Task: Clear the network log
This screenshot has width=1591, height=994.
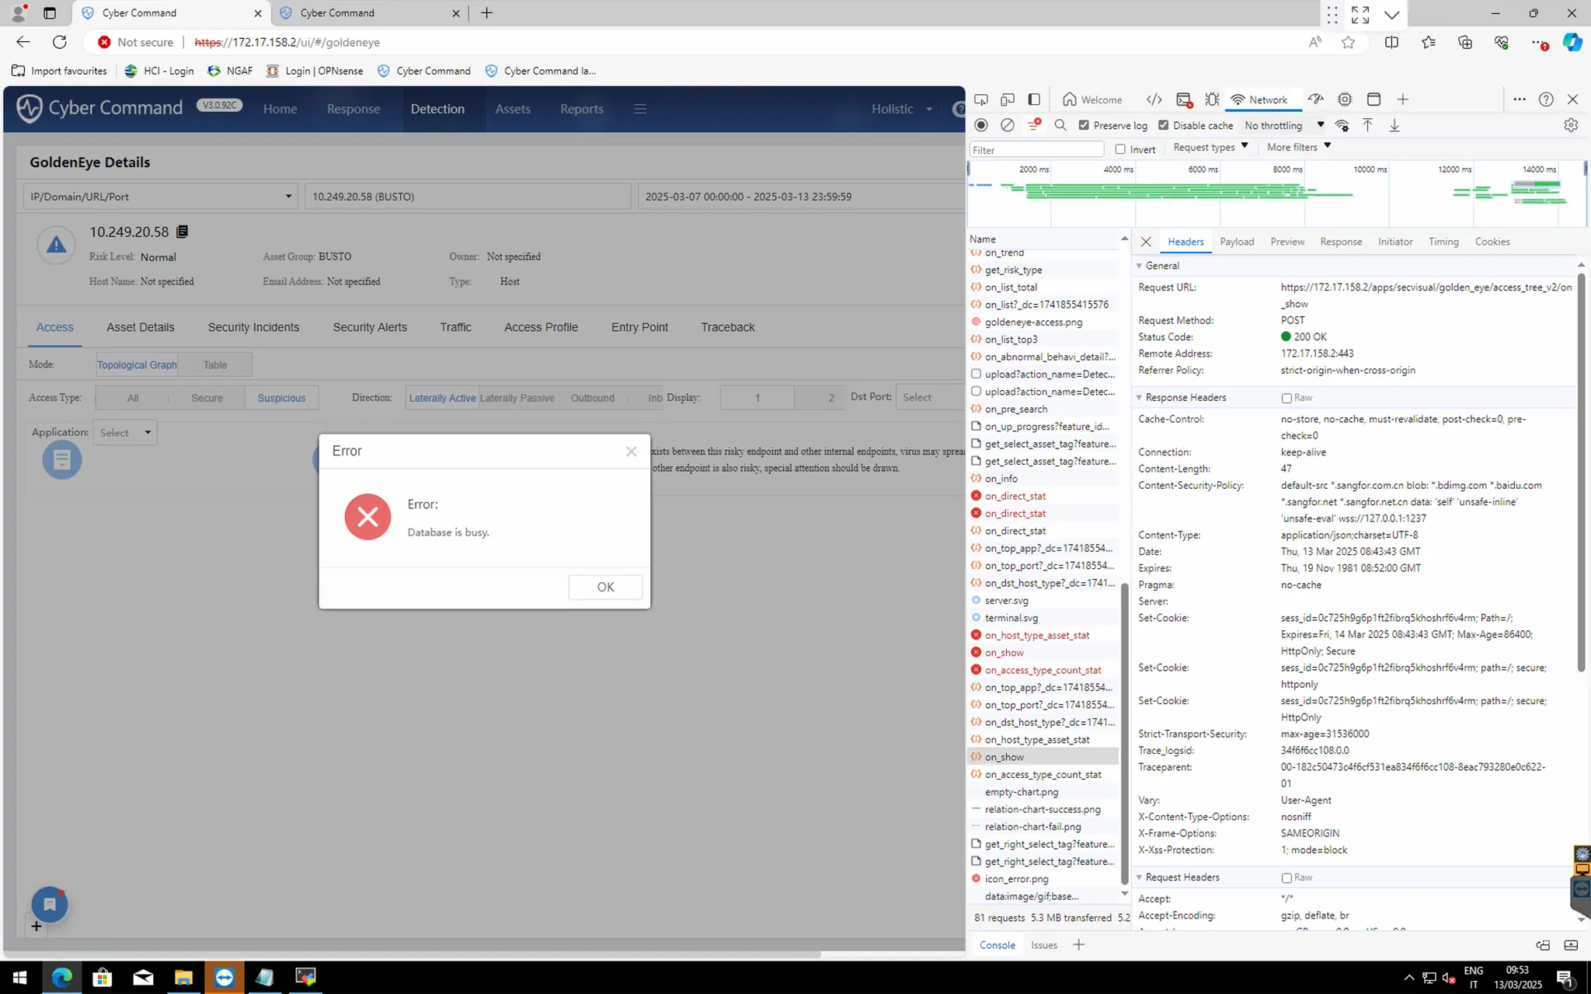Action: [x=1008, y=125]
